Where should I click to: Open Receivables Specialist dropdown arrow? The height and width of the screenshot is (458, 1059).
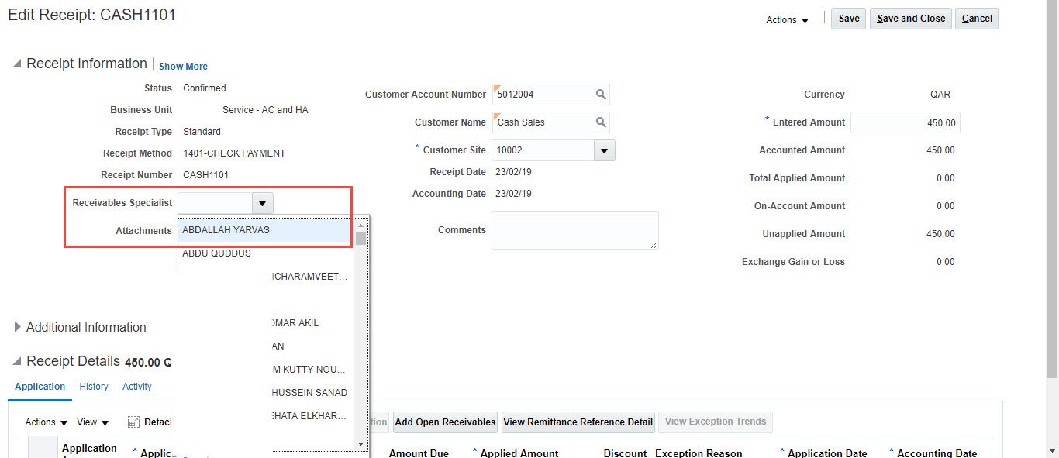pyautogui.click(x=263, y=203)
